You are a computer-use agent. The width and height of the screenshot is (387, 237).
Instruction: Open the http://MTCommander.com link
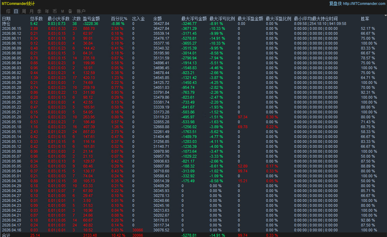click(364, 4)
